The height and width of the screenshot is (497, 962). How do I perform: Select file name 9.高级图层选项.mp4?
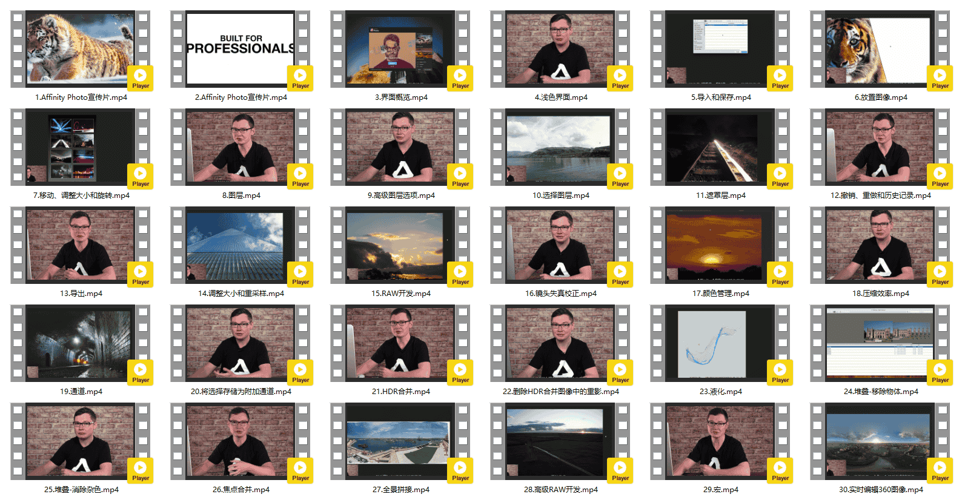coord(401,196)
